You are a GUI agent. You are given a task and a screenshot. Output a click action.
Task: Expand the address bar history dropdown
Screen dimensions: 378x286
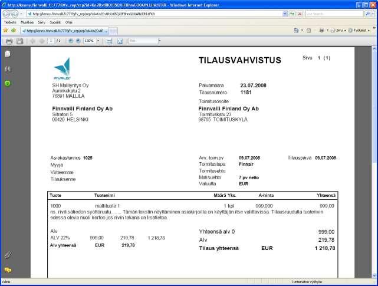285,14
